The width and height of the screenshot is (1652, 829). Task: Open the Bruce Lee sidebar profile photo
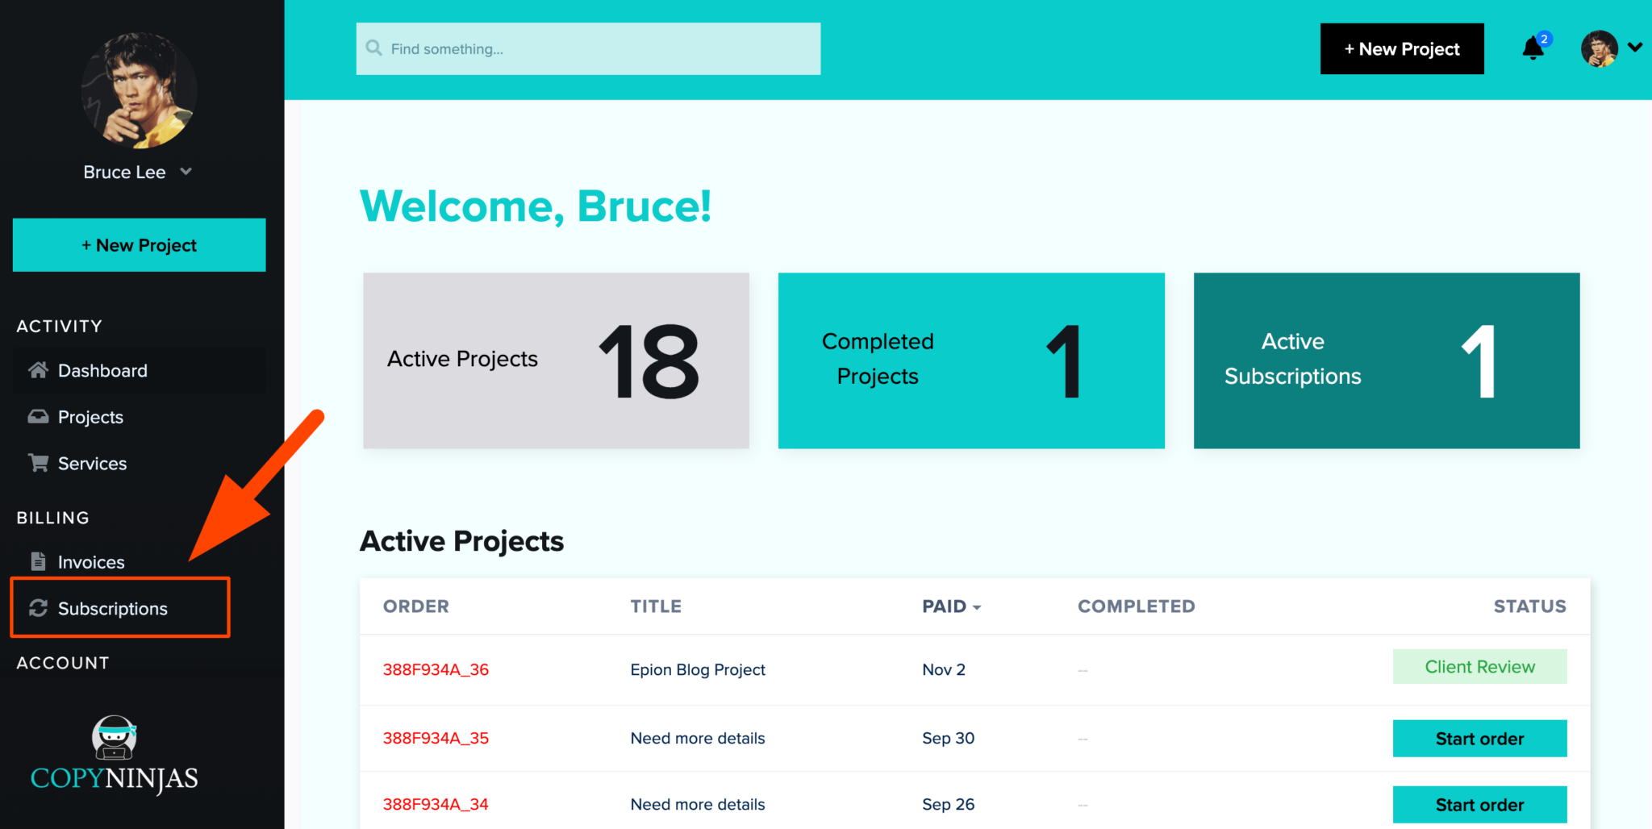(139, 90)
